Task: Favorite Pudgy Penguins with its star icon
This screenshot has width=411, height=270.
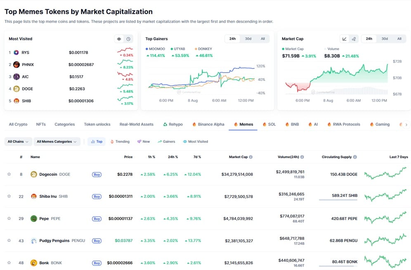Action: point(9,240)
